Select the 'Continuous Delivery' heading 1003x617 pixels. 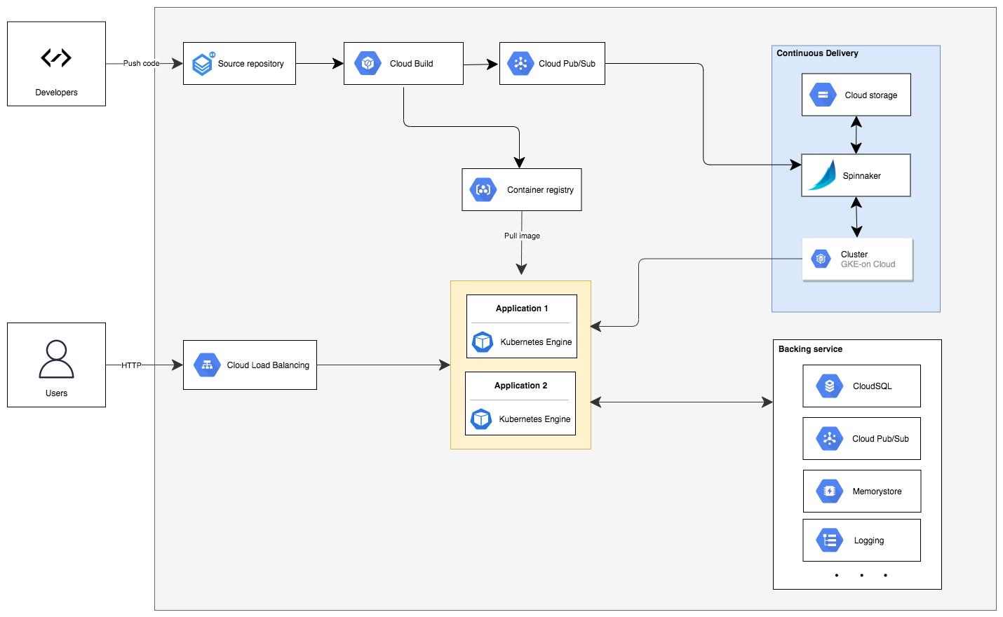click(817, 53)
